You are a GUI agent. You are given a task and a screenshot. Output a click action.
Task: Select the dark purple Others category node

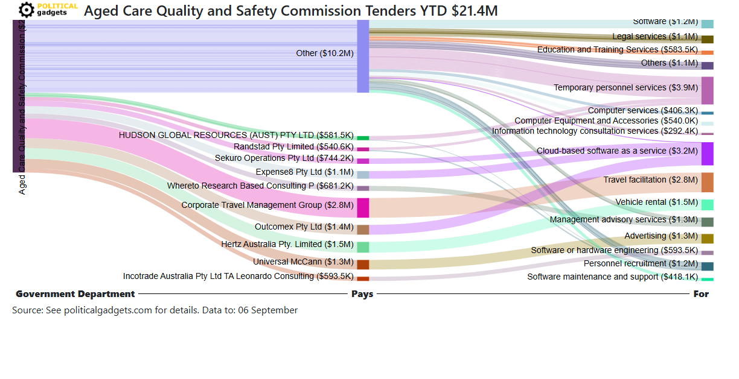(707, 66)
